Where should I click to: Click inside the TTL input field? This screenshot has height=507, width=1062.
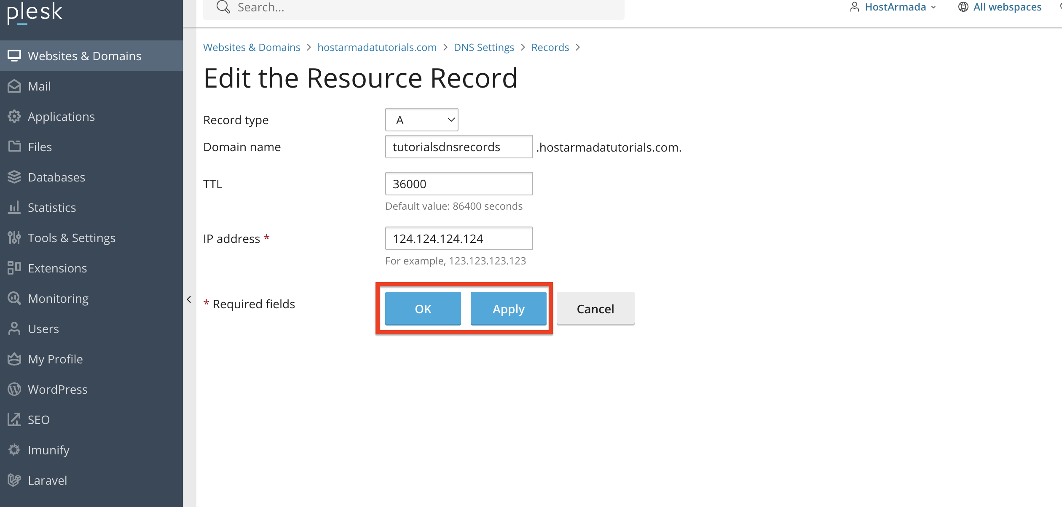pyautogui.click(x=459, y=183)
